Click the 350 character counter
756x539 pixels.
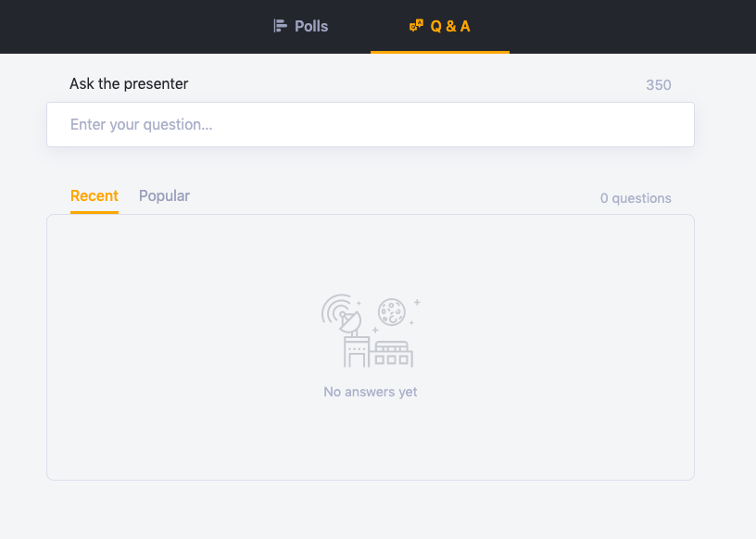point(659,85)
